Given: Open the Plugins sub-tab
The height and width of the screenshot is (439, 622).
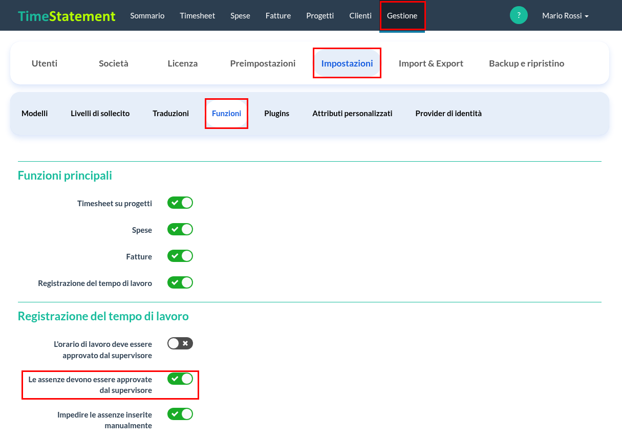Looking at the screenshot, I should (x=277, y=114).
